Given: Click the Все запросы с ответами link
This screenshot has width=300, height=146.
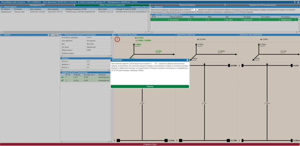Looking at the screenshot, I should 140,7.
